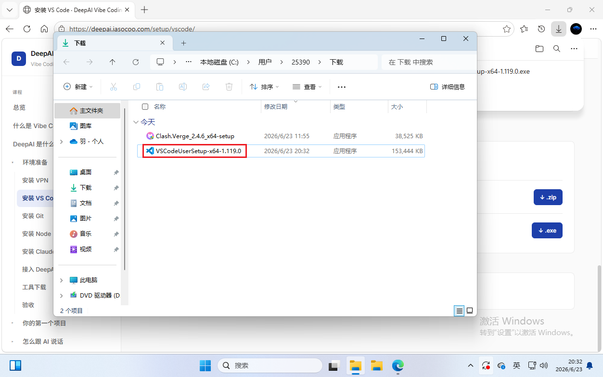Image resolution: width=603 pixels, height=377 pixels.
Task: Open the Sort dropdown in Explorer
Action: point(265,87)
